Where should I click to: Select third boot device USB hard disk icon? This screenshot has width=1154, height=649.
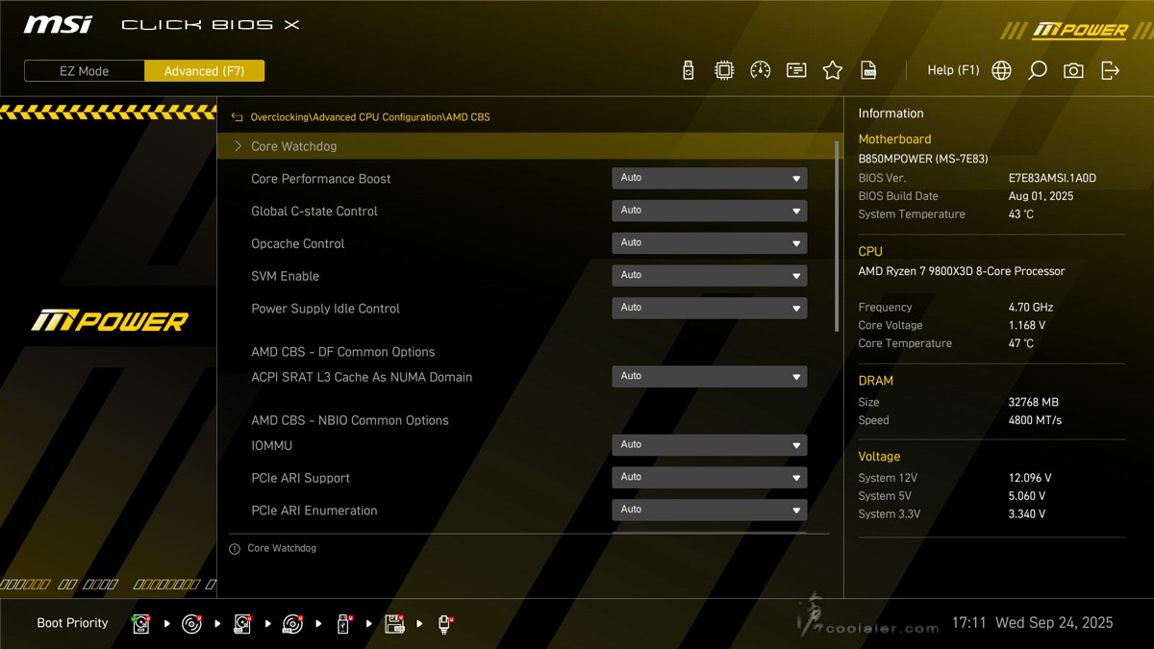tap(242, 624)
